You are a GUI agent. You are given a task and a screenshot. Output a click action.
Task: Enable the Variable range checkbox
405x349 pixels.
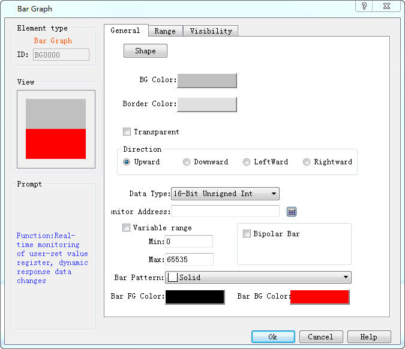[126, 228]
